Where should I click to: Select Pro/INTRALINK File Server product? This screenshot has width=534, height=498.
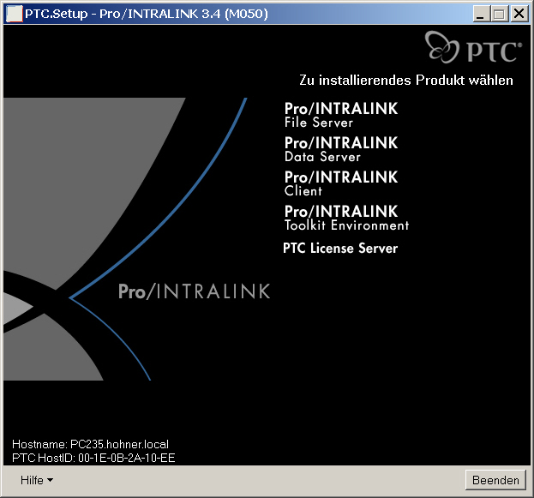coord(341,115)
